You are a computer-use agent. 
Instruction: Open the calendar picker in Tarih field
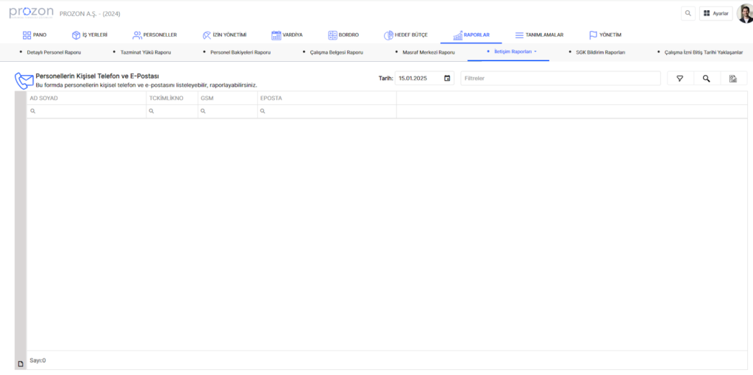click(x=447, y=78)
